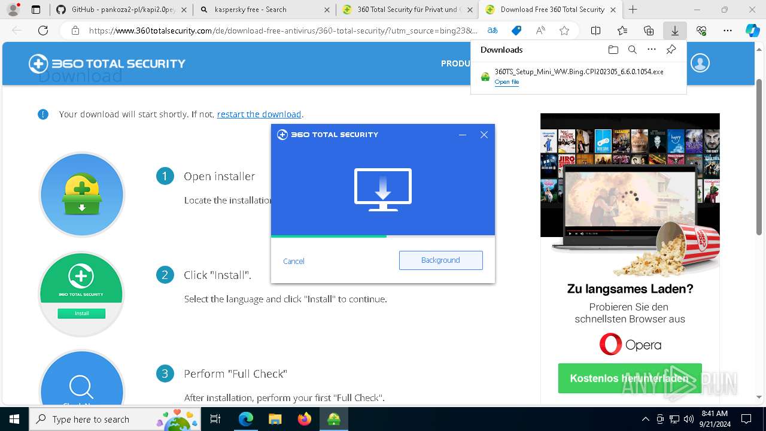Open File Explorer from taskbar
This screenshot has width=766, height=431.
pyautogui.click(x=275, y=419)
